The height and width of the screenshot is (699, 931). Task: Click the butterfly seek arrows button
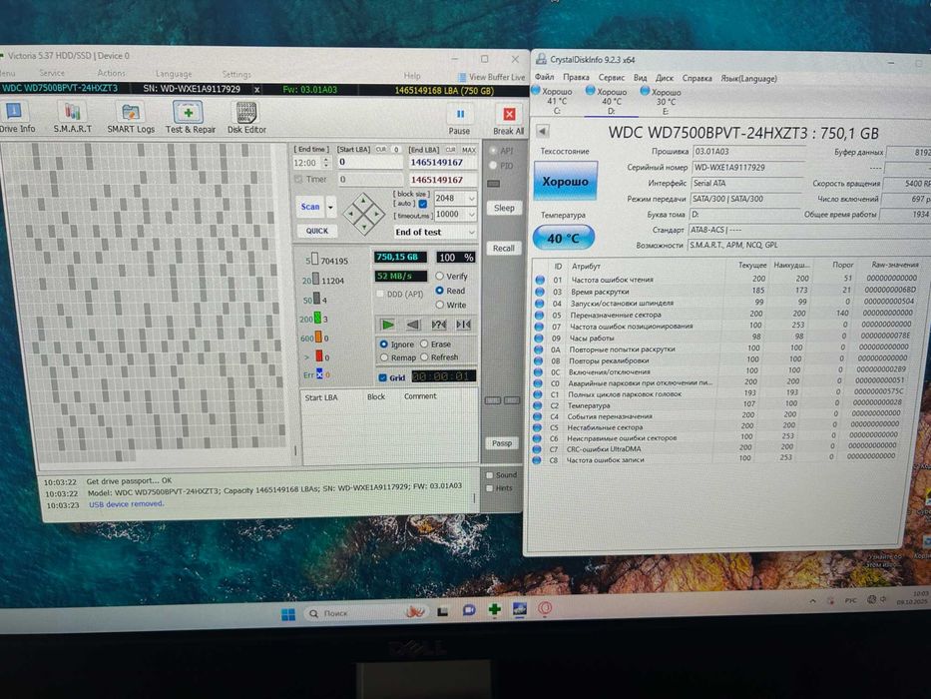[x=463, y=324]
